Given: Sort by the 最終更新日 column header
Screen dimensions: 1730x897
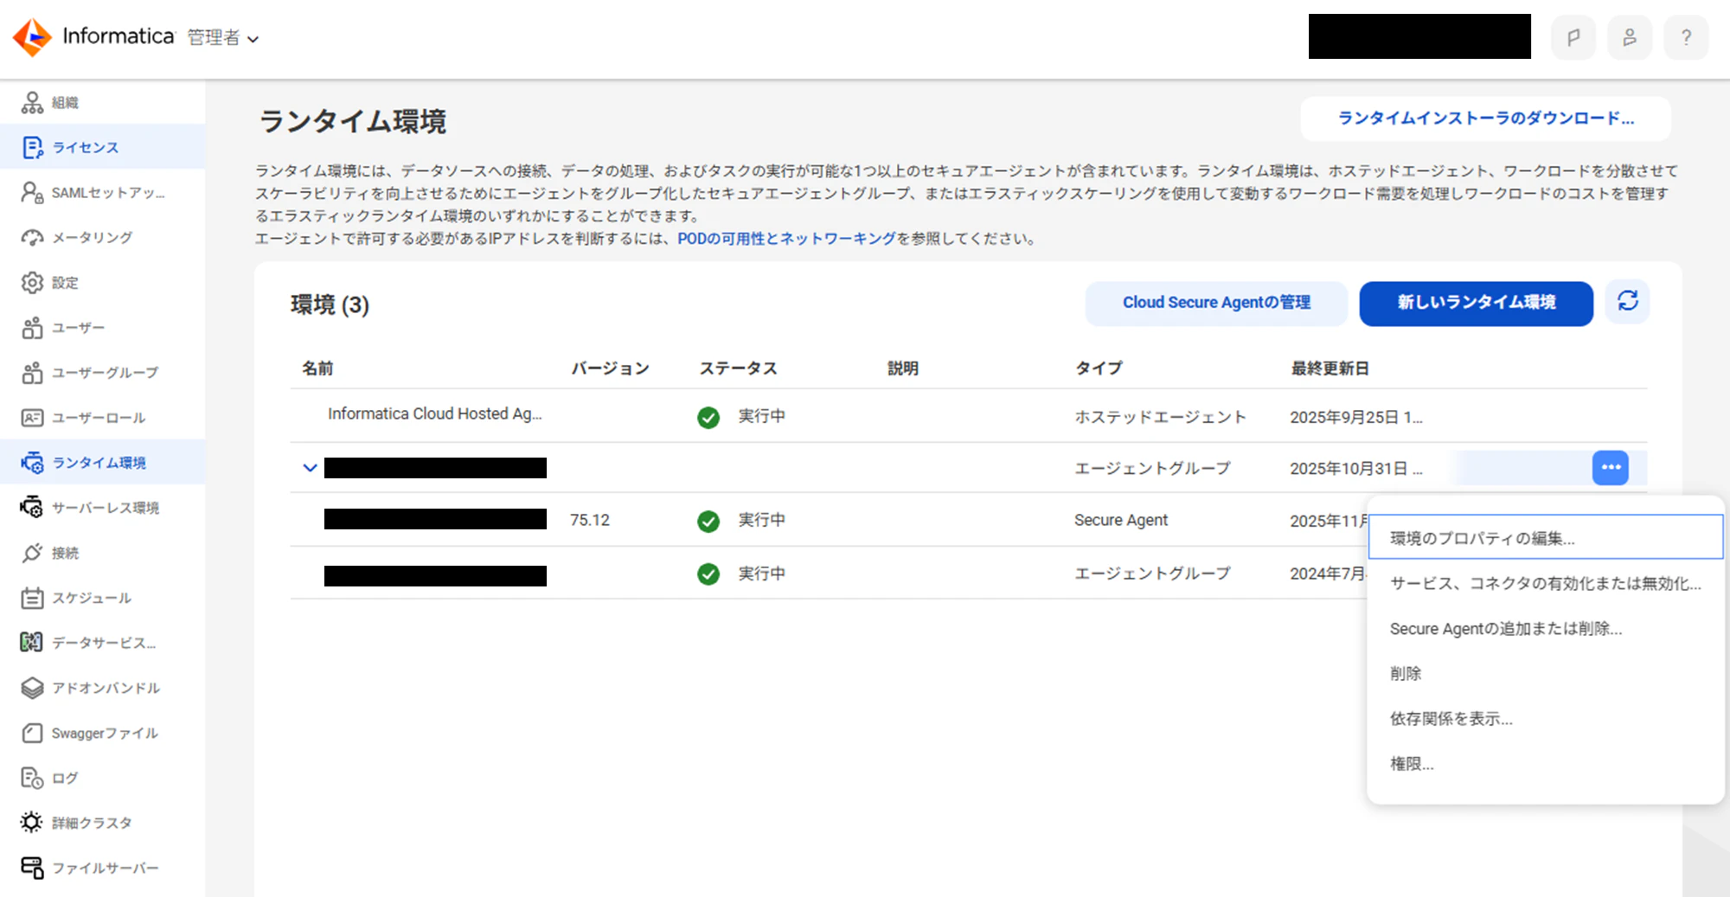Looking at the screenshot, I should tap(1330, 368).
